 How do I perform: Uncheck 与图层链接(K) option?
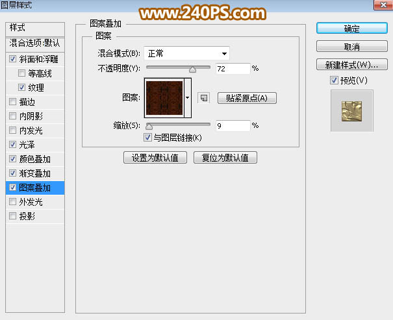point(147,137)
